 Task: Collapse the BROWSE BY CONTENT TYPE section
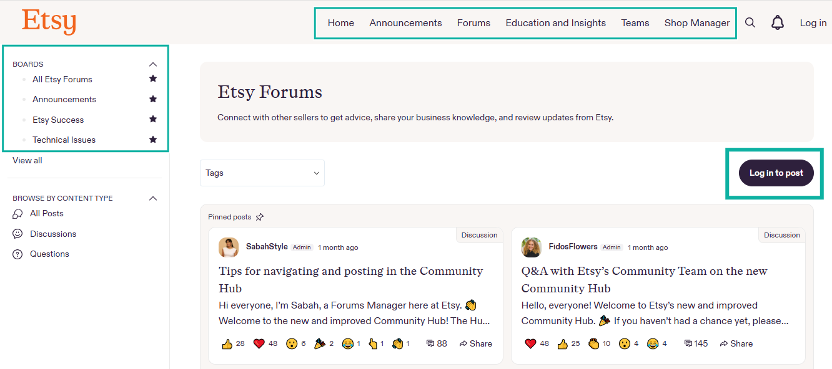coord(153,198)
